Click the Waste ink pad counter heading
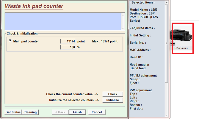Image resolution: width=199 pixels, height=122 pixels. 34,6
